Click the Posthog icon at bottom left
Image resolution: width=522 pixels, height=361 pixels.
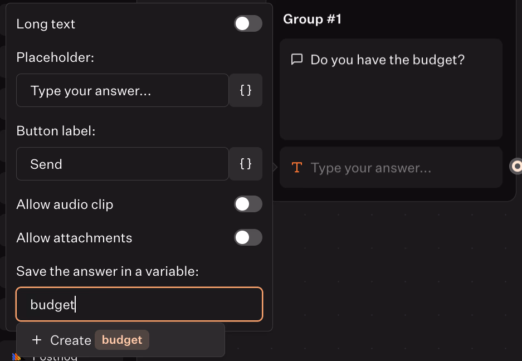17,357
